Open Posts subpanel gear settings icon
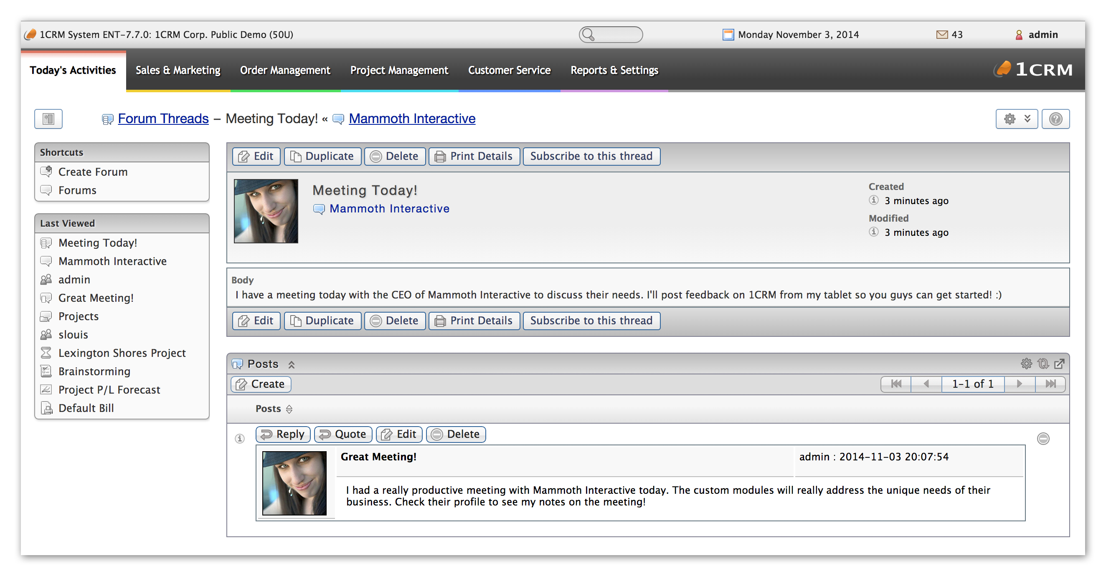1106x576 pixels. tap(1026, 364)
